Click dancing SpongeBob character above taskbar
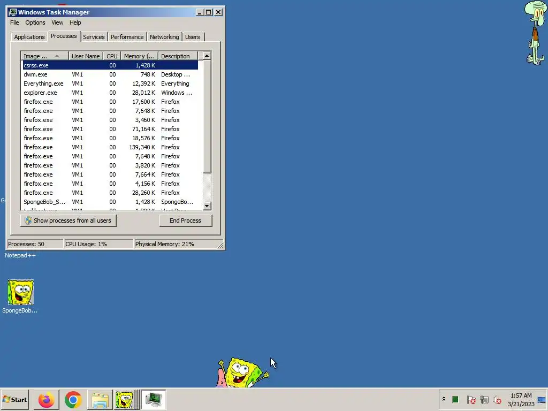 click(x=242, y=372)
